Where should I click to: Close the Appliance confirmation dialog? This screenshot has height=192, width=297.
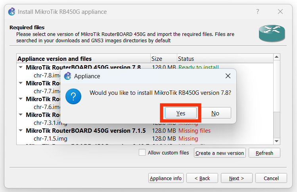click(228, 76)
